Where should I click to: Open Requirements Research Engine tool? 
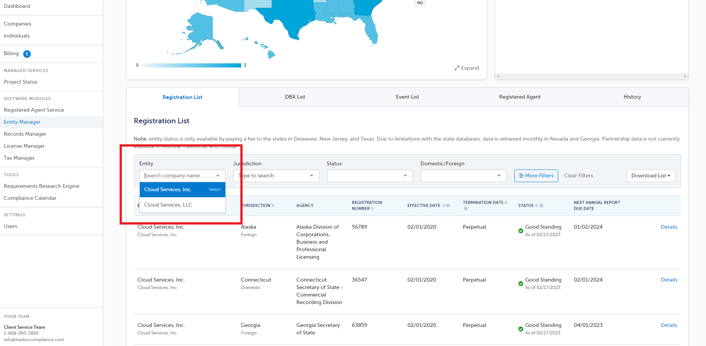pos(42,186)
